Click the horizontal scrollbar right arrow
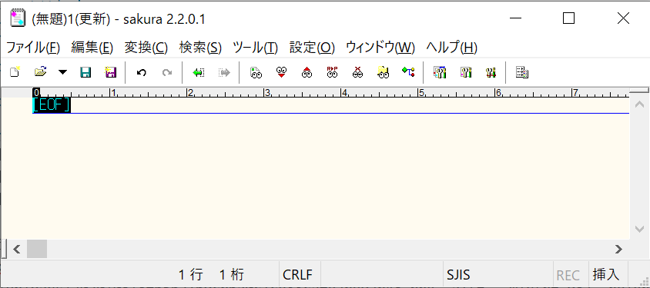650x288 pixels. pyautogui.click(x=619, y=249)
